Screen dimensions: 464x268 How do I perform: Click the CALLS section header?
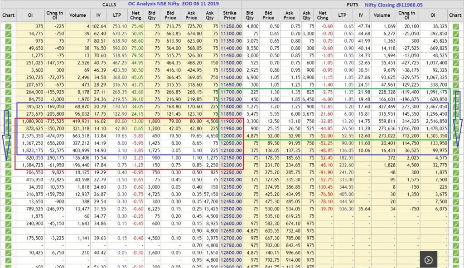pyautogui.click(x=110, y=4)
